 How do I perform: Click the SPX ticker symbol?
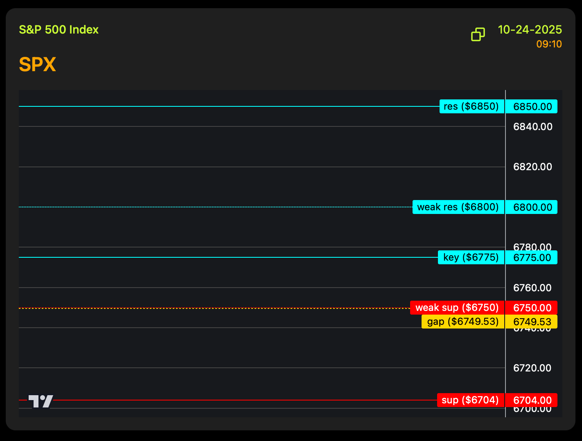[x=37, y=65]
